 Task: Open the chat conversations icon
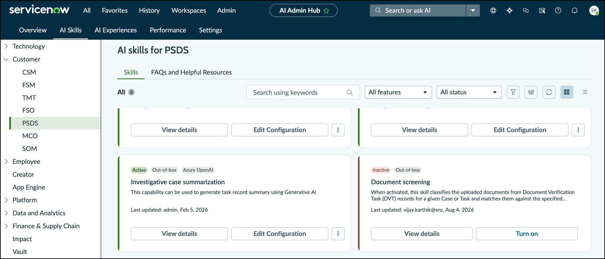point(526,10)
